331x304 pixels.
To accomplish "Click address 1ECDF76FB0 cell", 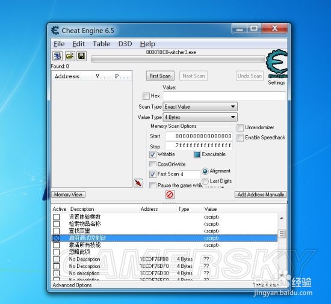I will pos(154,259).
